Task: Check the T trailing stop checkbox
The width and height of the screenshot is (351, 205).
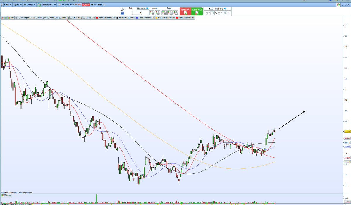Action: coord(206,13)
